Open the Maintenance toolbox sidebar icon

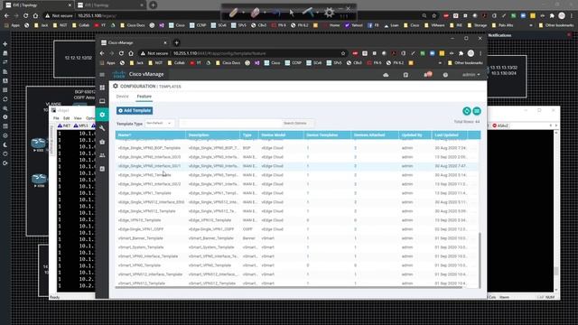(x=102, y=142)
